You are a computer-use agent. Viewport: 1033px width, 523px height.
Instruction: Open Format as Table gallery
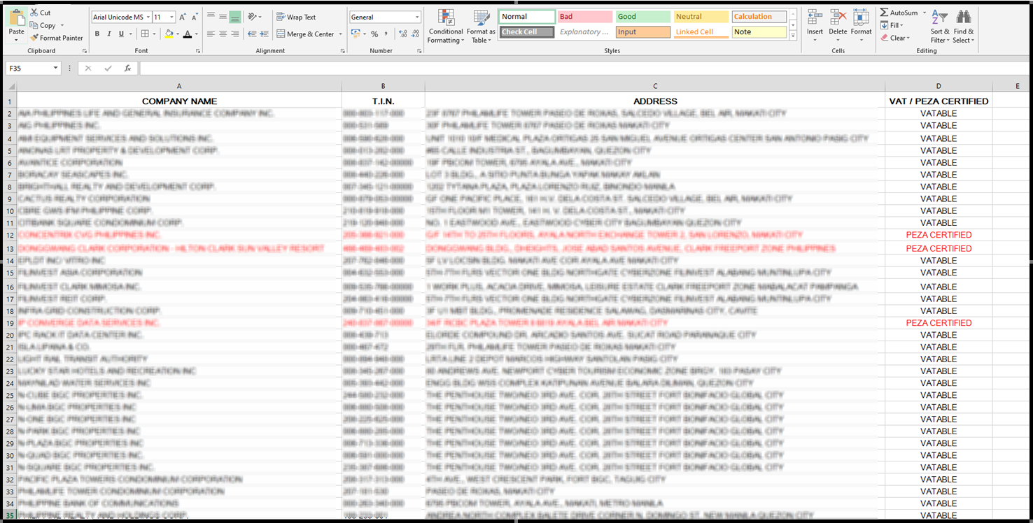click(481, 27)
